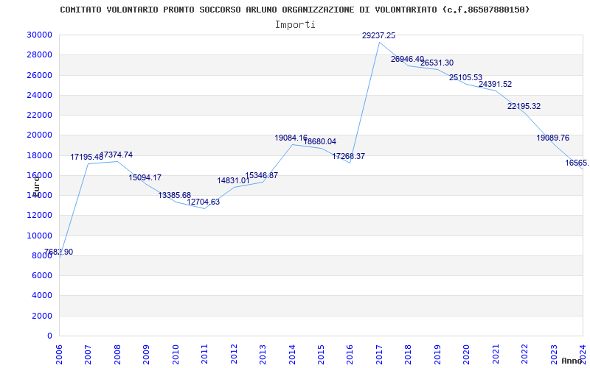Click the y-axis value 6000
This screenshot has height=368, width=590.
click(42, 275)
